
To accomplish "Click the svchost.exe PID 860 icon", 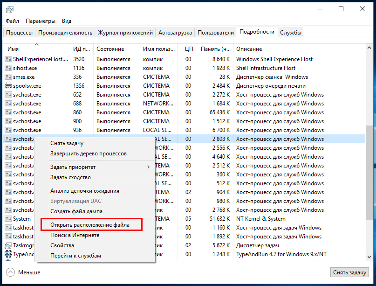I will click(x=8, y=112).
